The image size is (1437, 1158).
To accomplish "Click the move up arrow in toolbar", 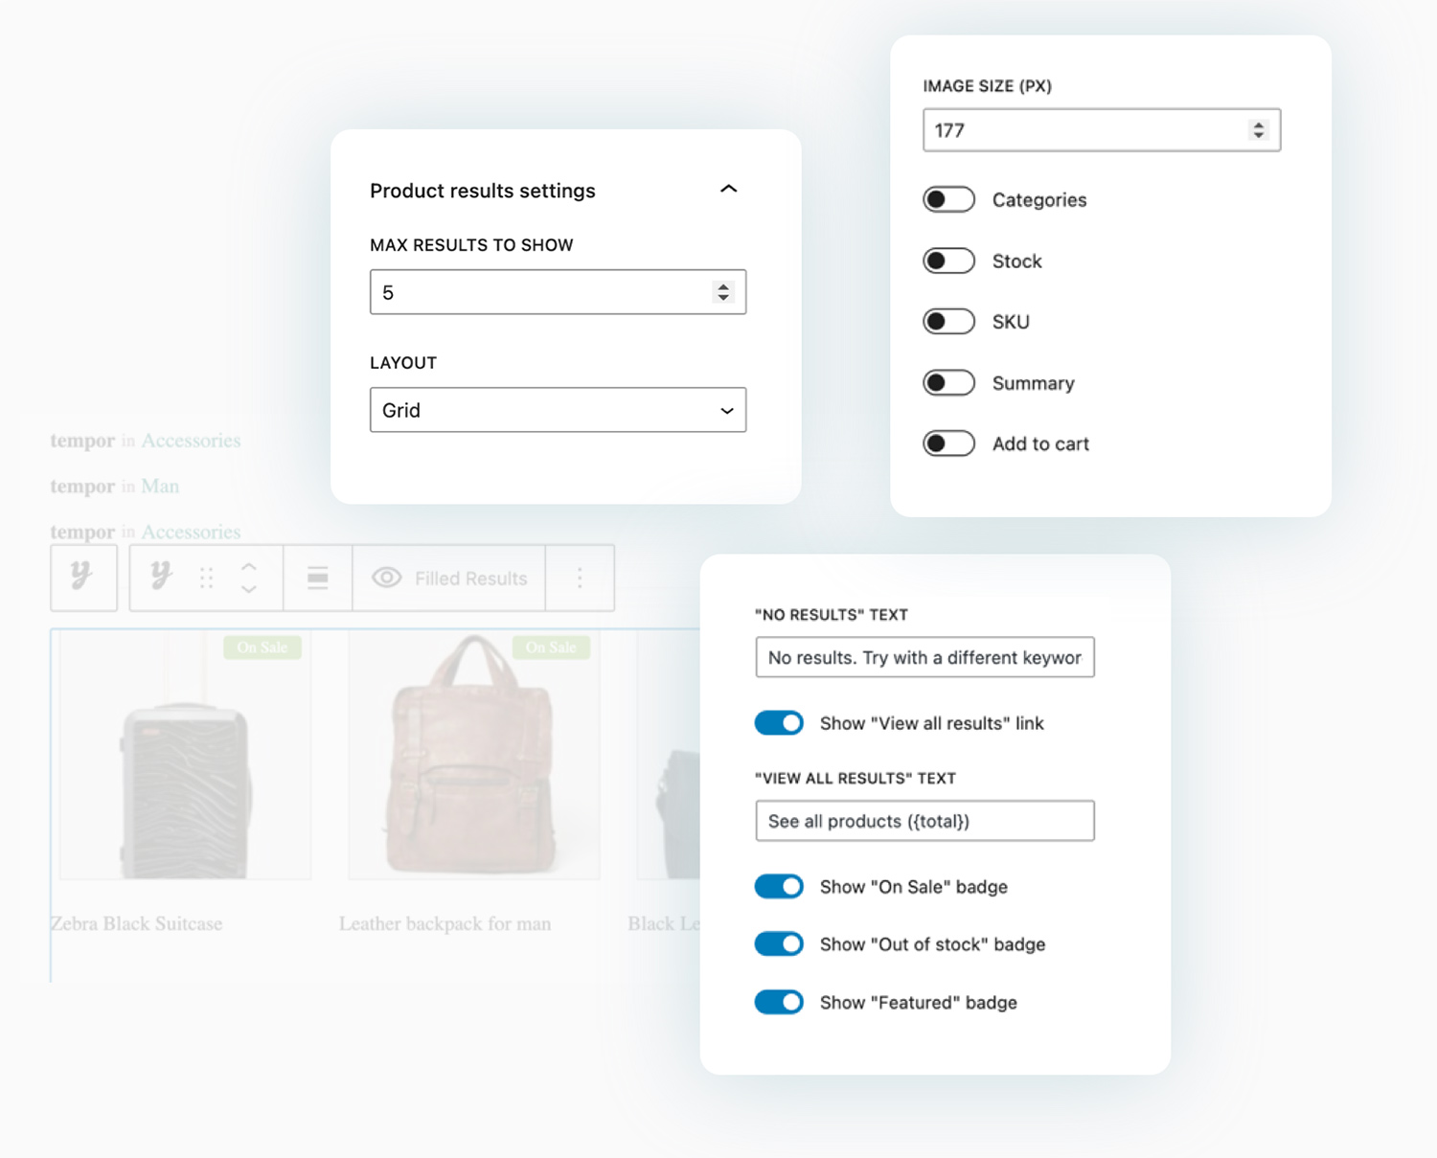I will (249, 566).
